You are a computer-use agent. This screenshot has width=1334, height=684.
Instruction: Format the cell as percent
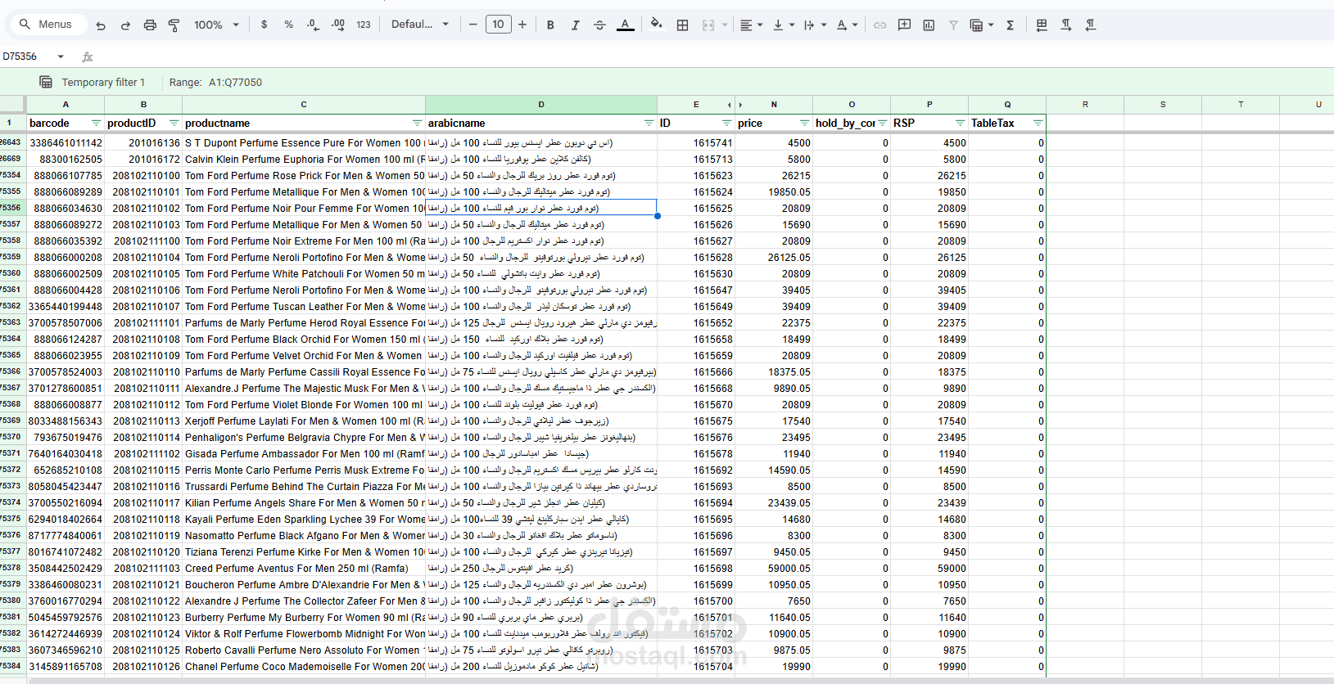click(x=288, y=25)
